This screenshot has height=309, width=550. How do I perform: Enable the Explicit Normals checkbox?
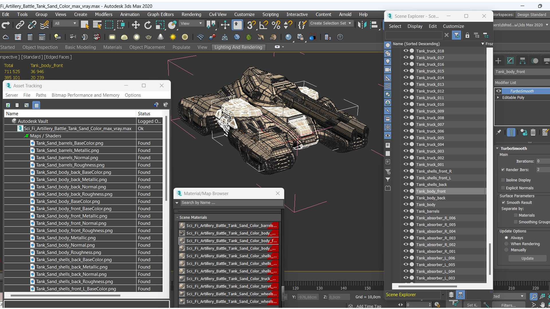tap(503, 188)
